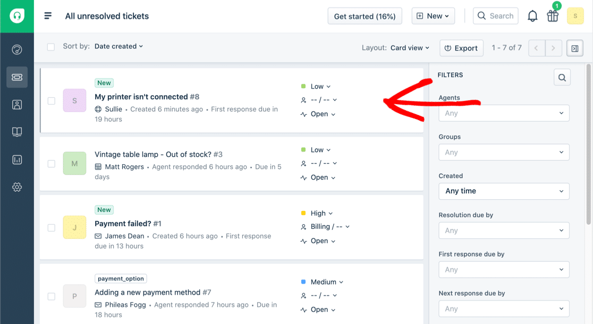The image size is (593, 324).
Task: Open the hamburger menu icon
Action: tap(48, 16)
